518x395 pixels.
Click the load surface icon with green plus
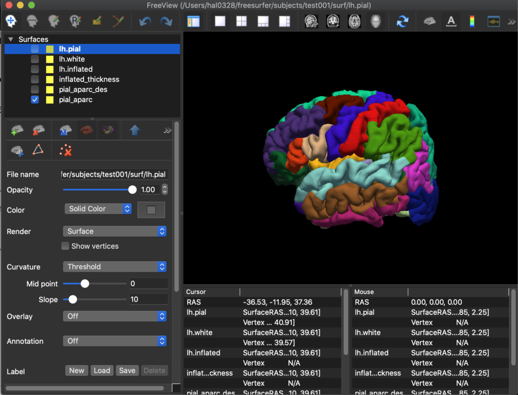[17, 130]
